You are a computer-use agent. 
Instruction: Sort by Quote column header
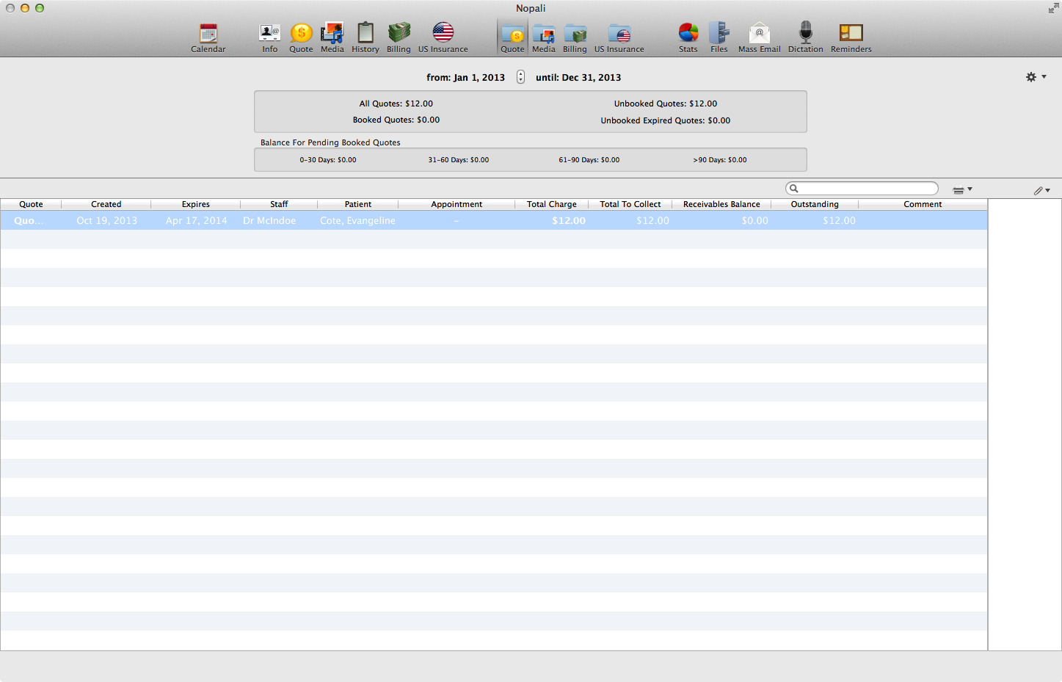pos(31,204)
